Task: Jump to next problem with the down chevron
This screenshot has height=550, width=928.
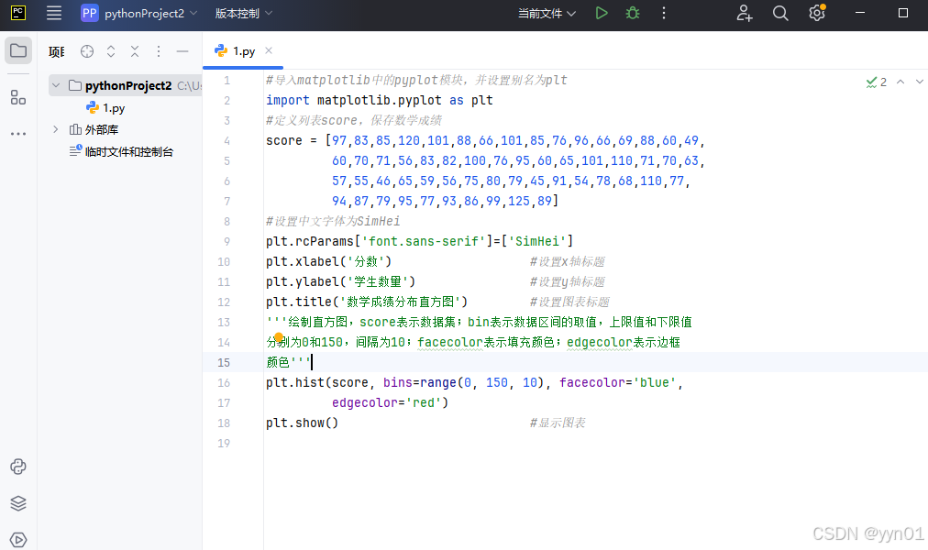Action: [919, 82]
